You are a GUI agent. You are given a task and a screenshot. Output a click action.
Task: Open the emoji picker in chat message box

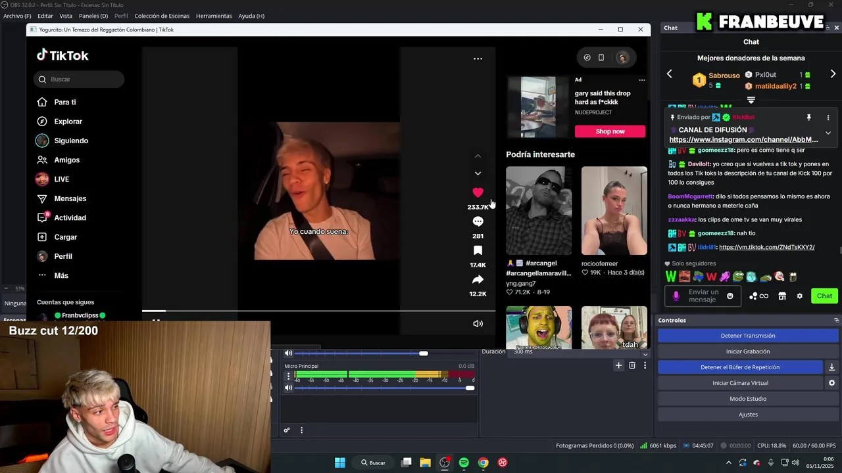(x=730, y=296)
